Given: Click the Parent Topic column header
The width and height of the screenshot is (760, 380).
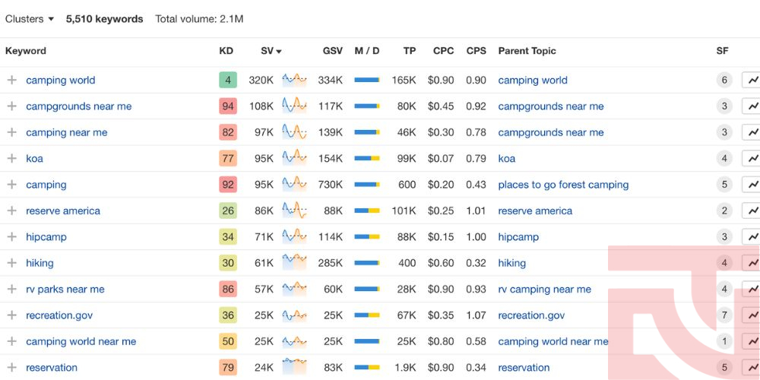Looking at the screenshot, I should pyautogui.click(x=527, y=51).
